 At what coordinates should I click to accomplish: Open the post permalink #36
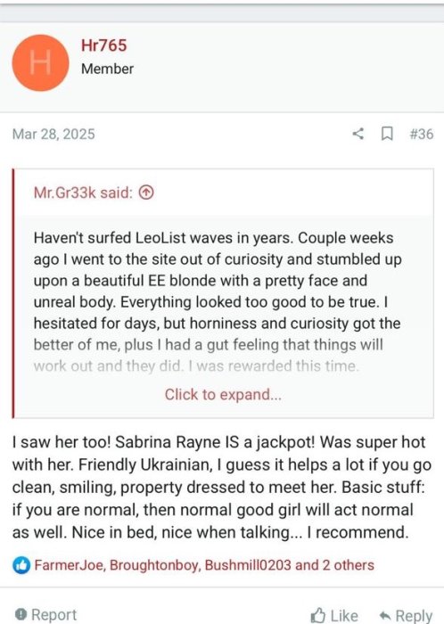pyautogui.click(x=422, y=134)
